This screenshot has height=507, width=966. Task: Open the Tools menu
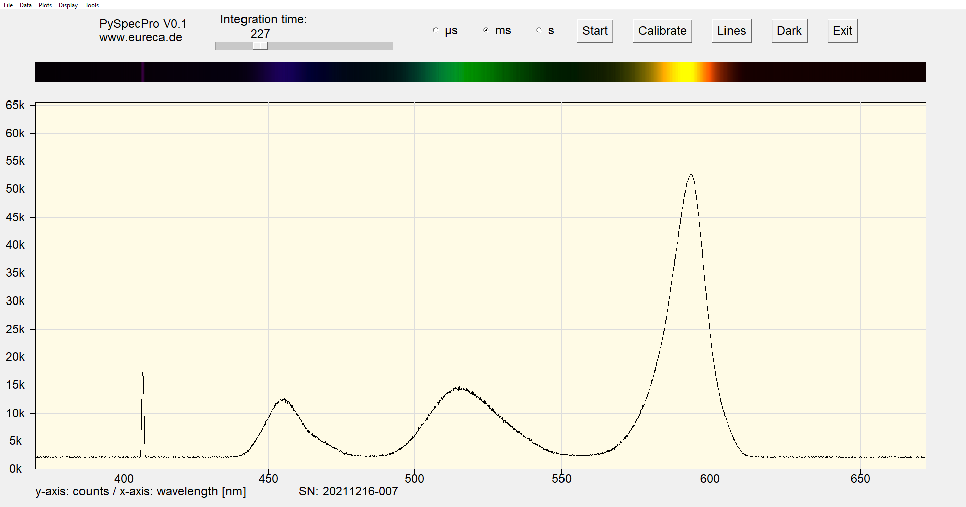pos(92,5)
